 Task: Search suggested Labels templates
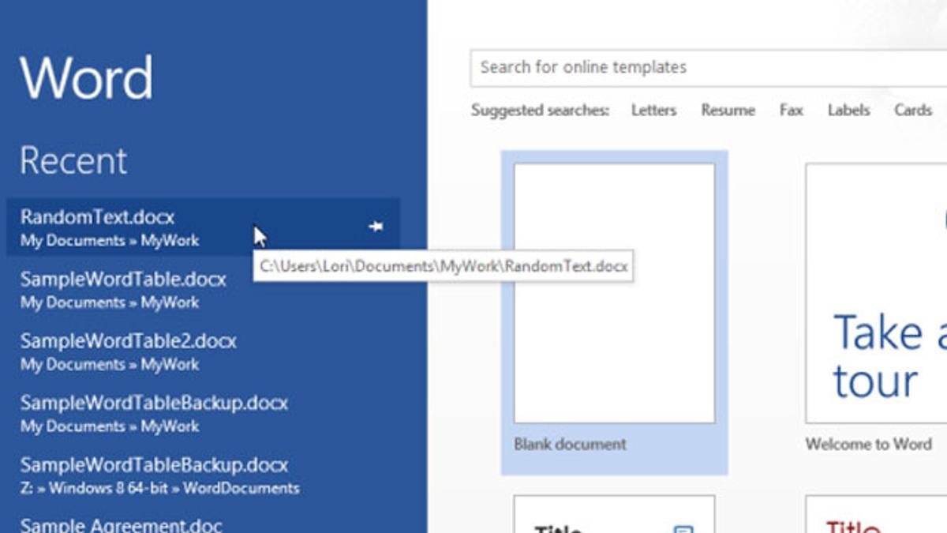tap(848, 111)
